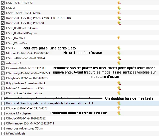Select the OSEX VF mod name
The image size is (159, 136).
[x=12, y=48]
